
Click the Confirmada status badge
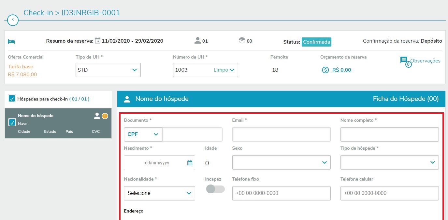point(316,42)
